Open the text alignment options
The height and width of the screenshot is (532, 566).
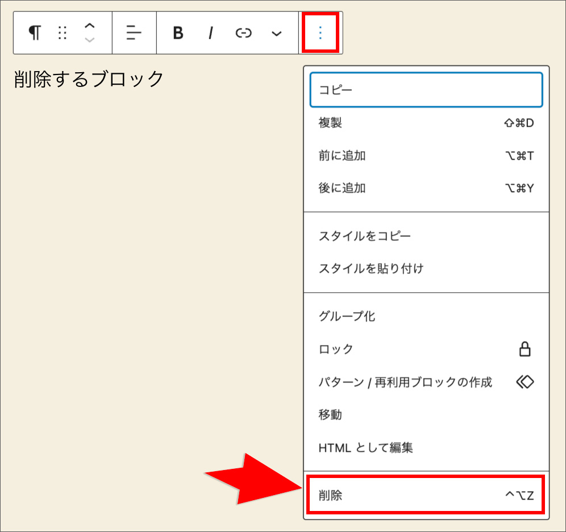(134, 34)
